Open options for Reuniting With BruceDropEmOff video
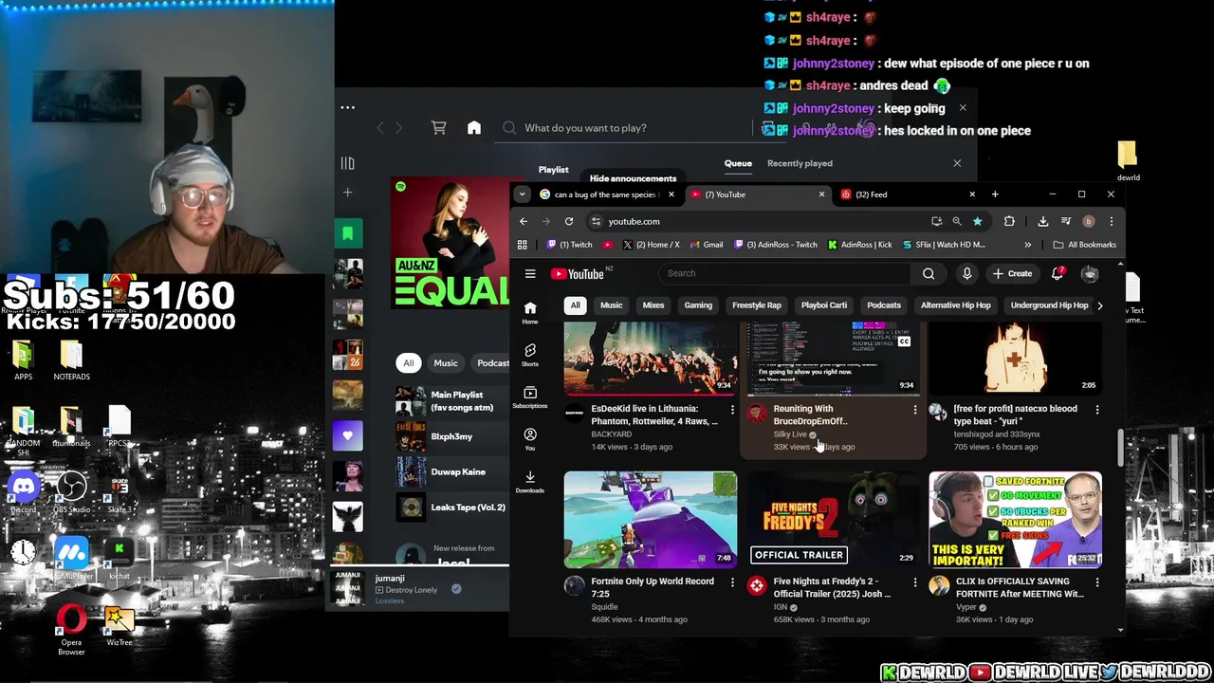The image size is (1214, 683). pyautogui.click(x=914, y=410)
